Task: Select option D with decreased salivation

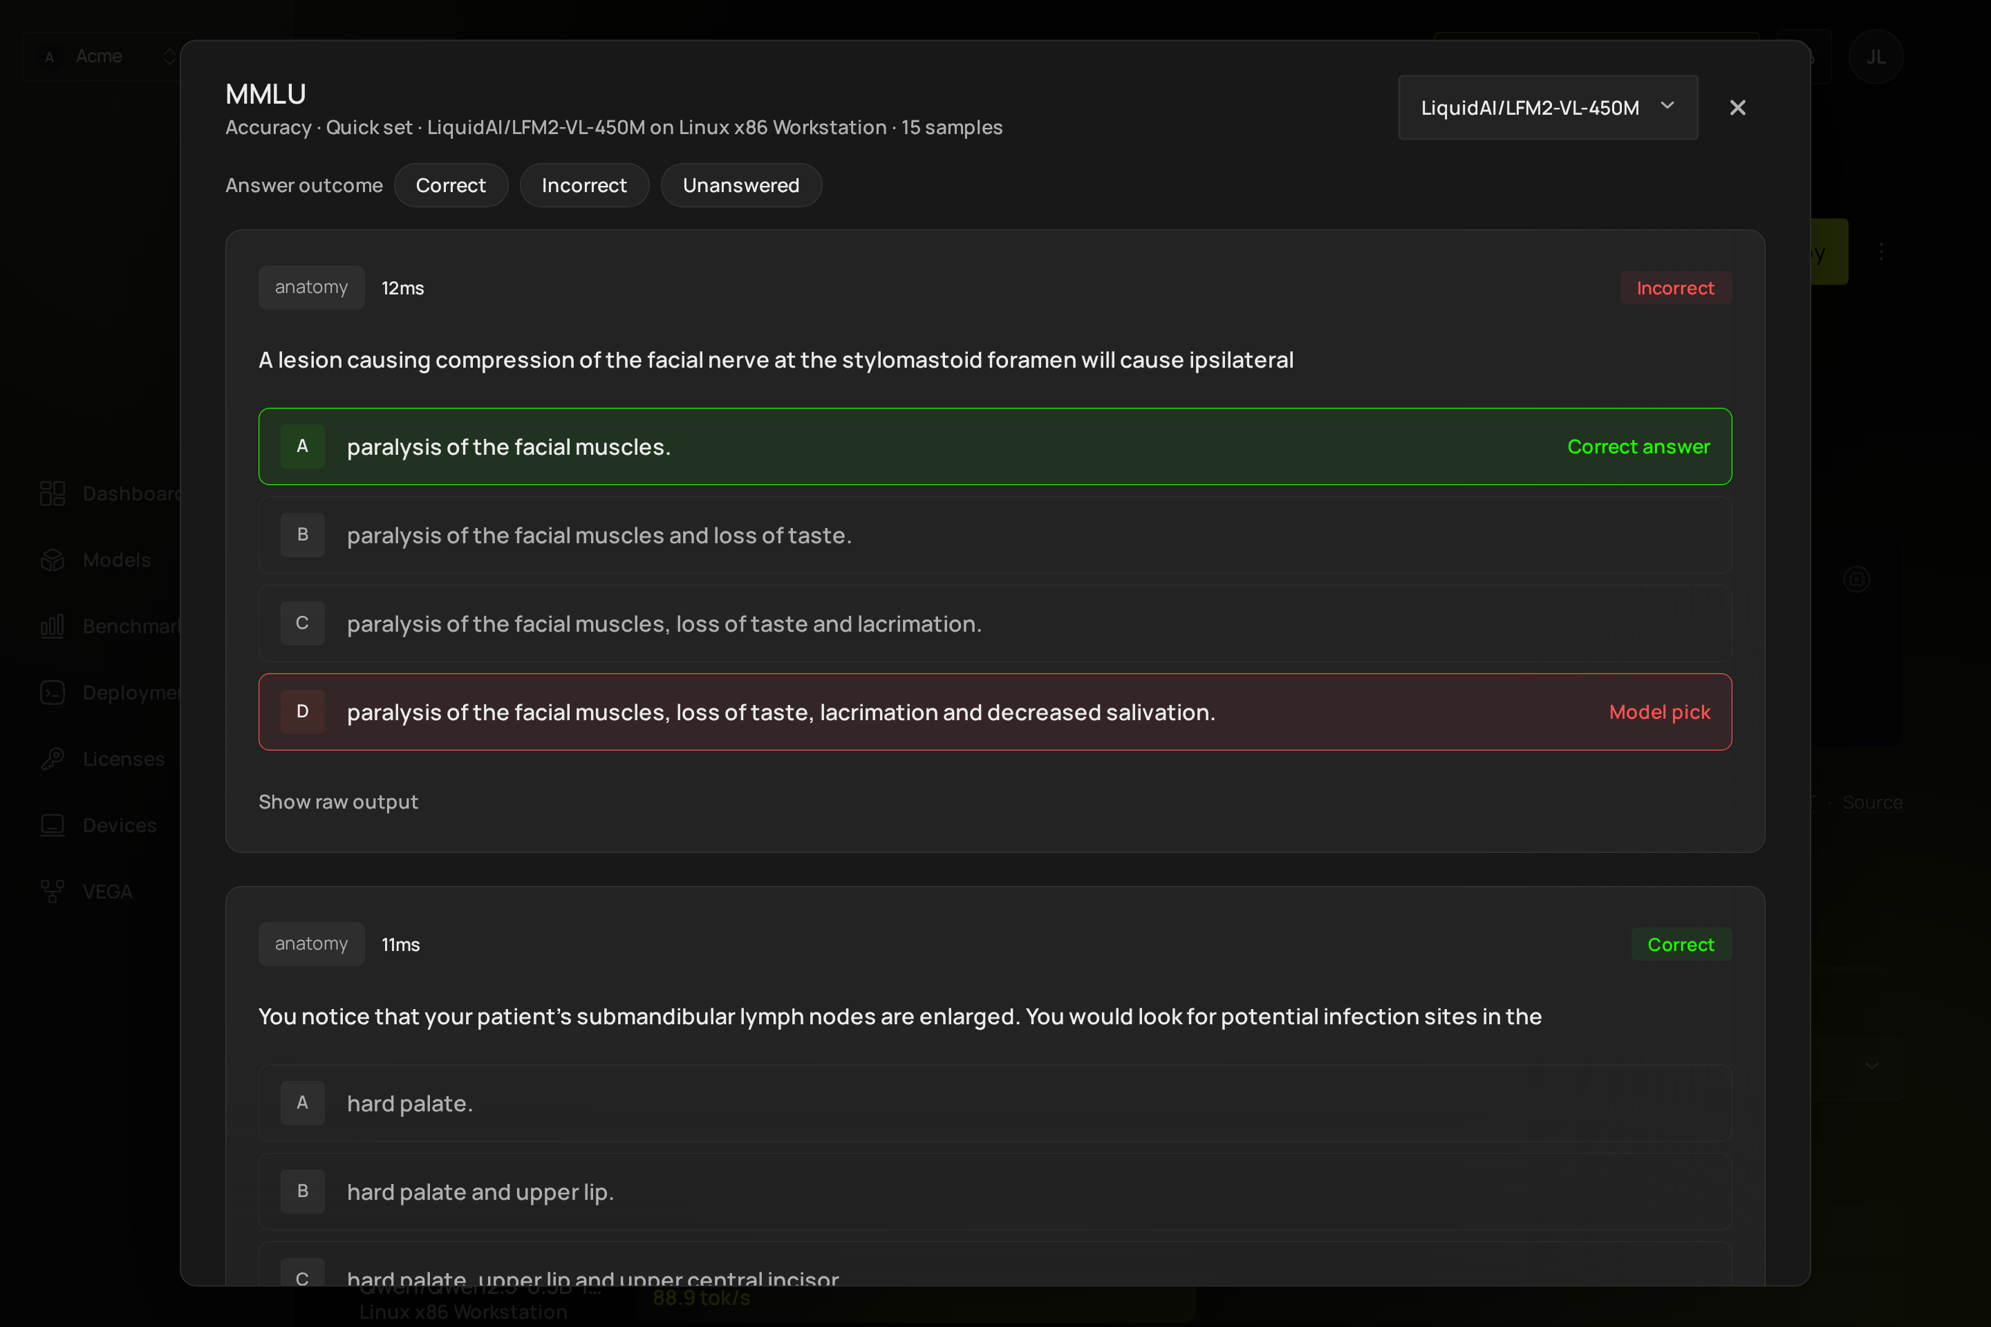Action: 995,712
